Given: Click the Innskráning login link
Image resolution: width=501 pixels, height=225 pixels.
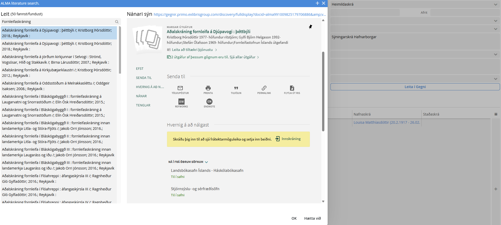Looking at the screenshot, I should pyautogui.click(x=291, y=139).
